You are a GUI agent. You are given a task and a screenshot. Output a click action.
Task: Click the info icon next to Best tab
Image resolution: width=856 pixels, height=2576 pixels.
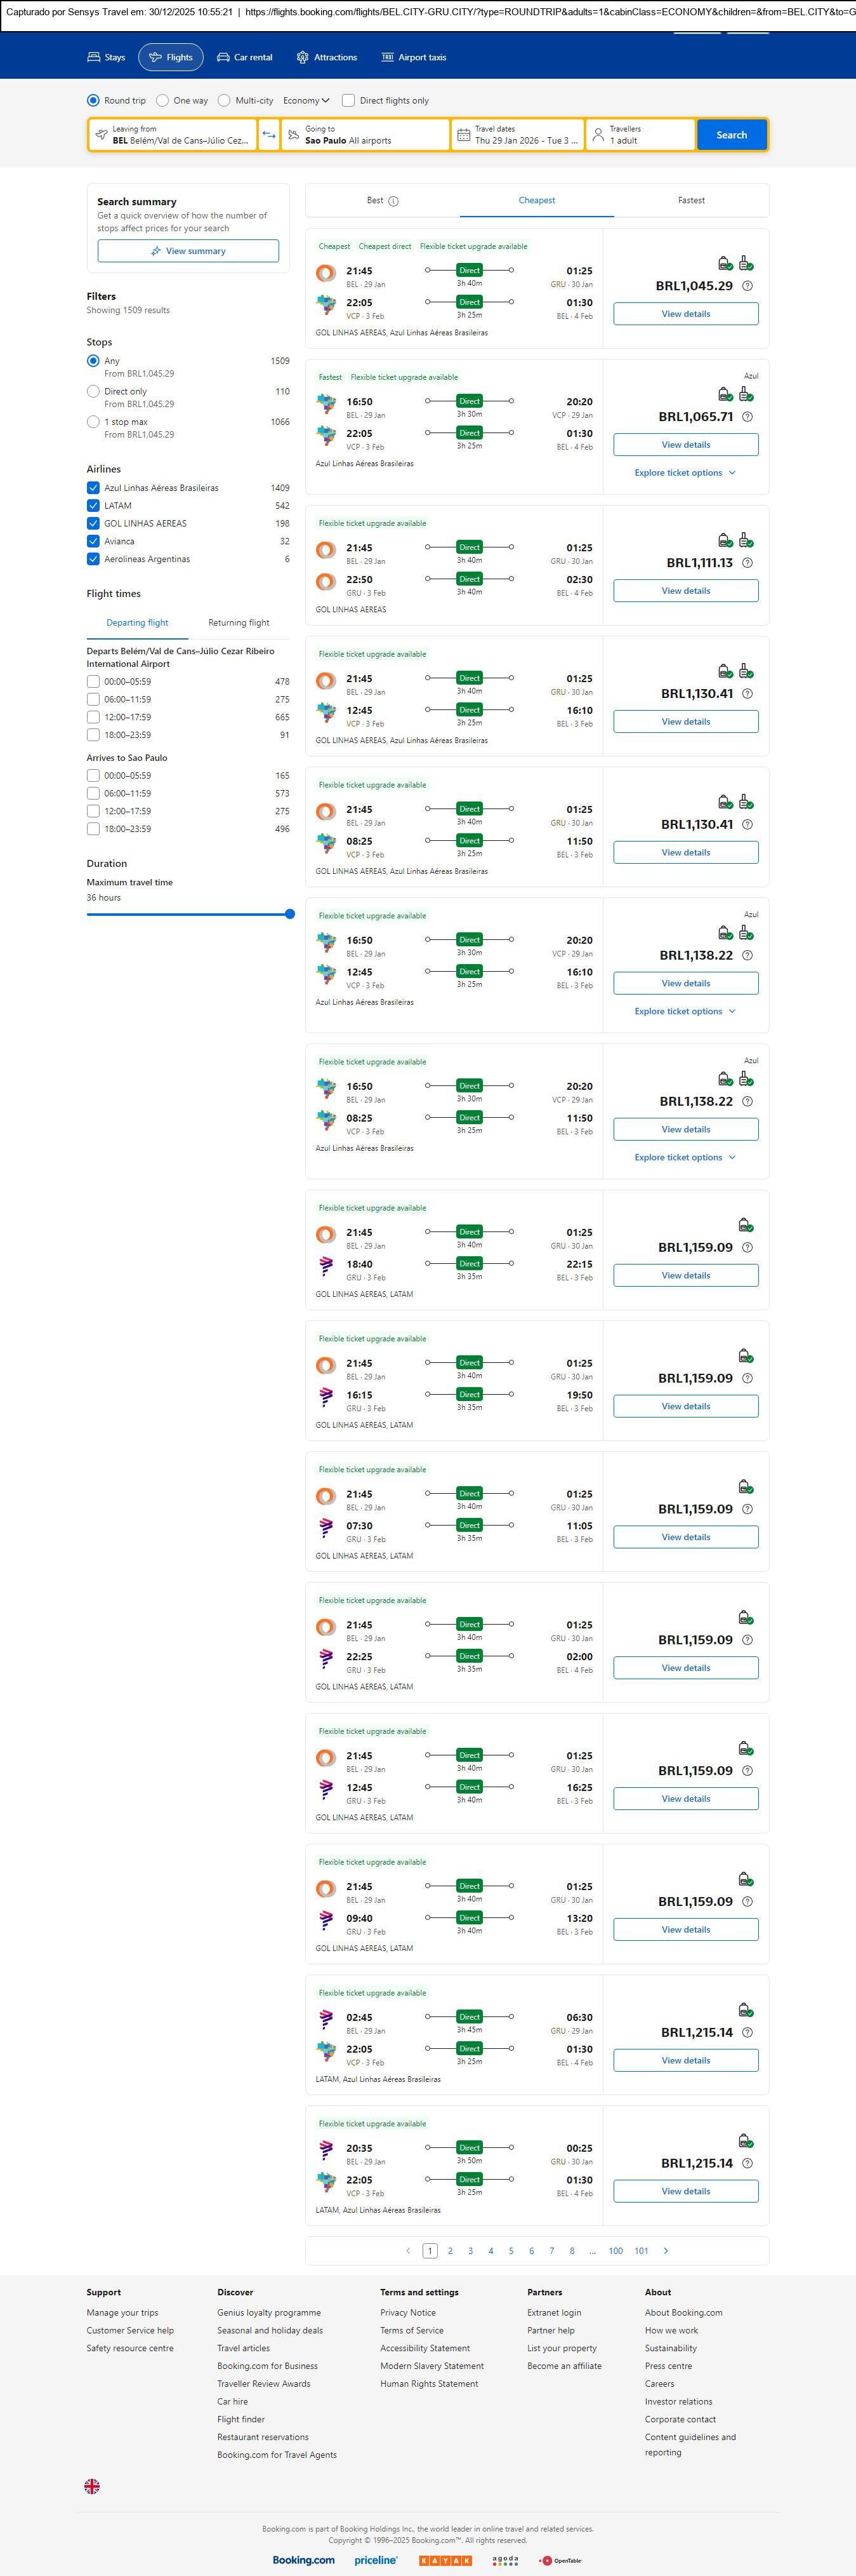(393, 201)
